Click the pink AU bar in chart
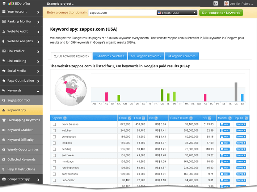The image size is (257, 192). coord(106,97)
